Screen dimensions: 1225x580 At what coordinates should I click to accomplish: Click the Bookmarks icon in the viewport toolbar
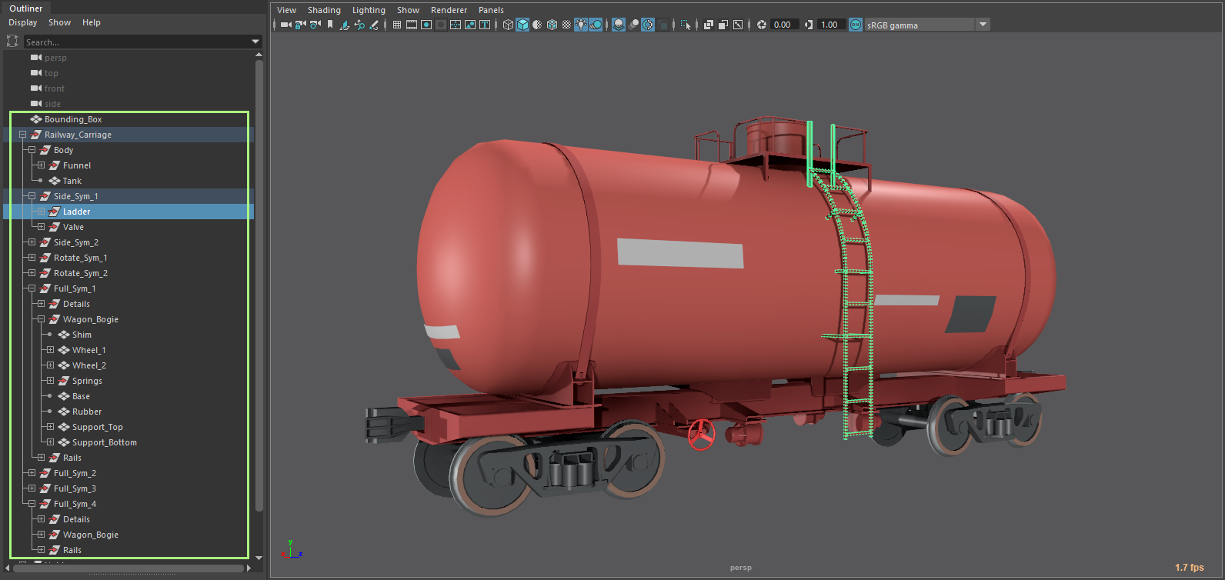click(x=330, y=25)
